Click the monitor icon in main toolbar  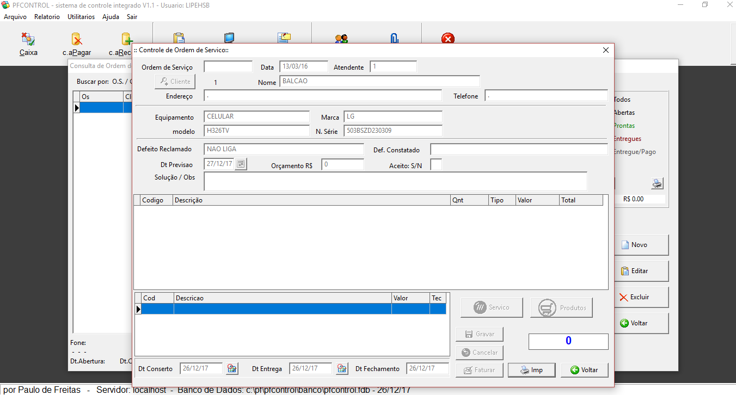coord(229,38)
